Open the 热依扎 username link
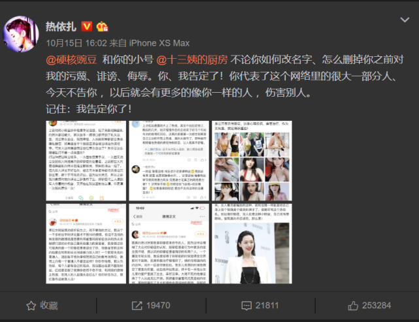 point(61,26)
